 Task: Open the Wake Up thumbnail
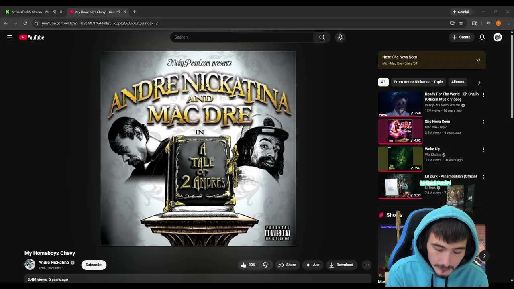click(400, 159)
